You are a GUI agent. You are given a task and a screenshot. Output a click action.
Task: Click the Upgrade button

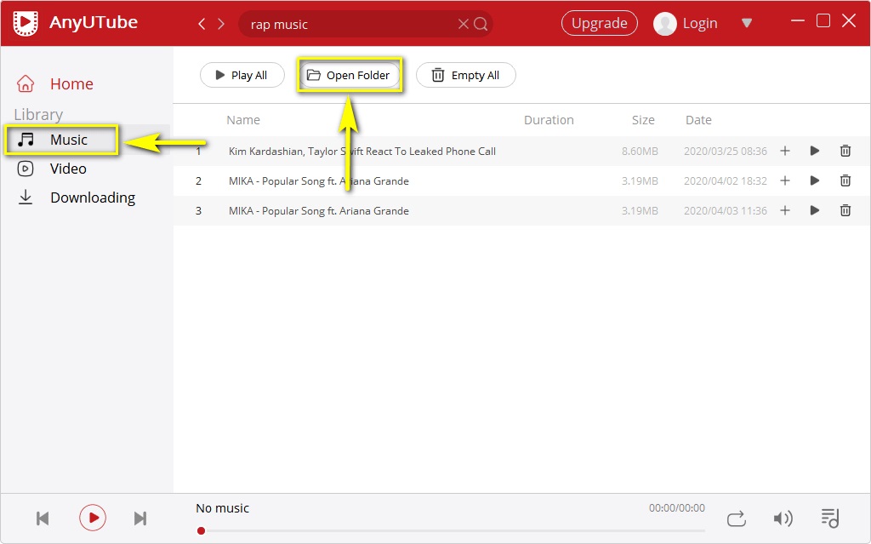600,23
